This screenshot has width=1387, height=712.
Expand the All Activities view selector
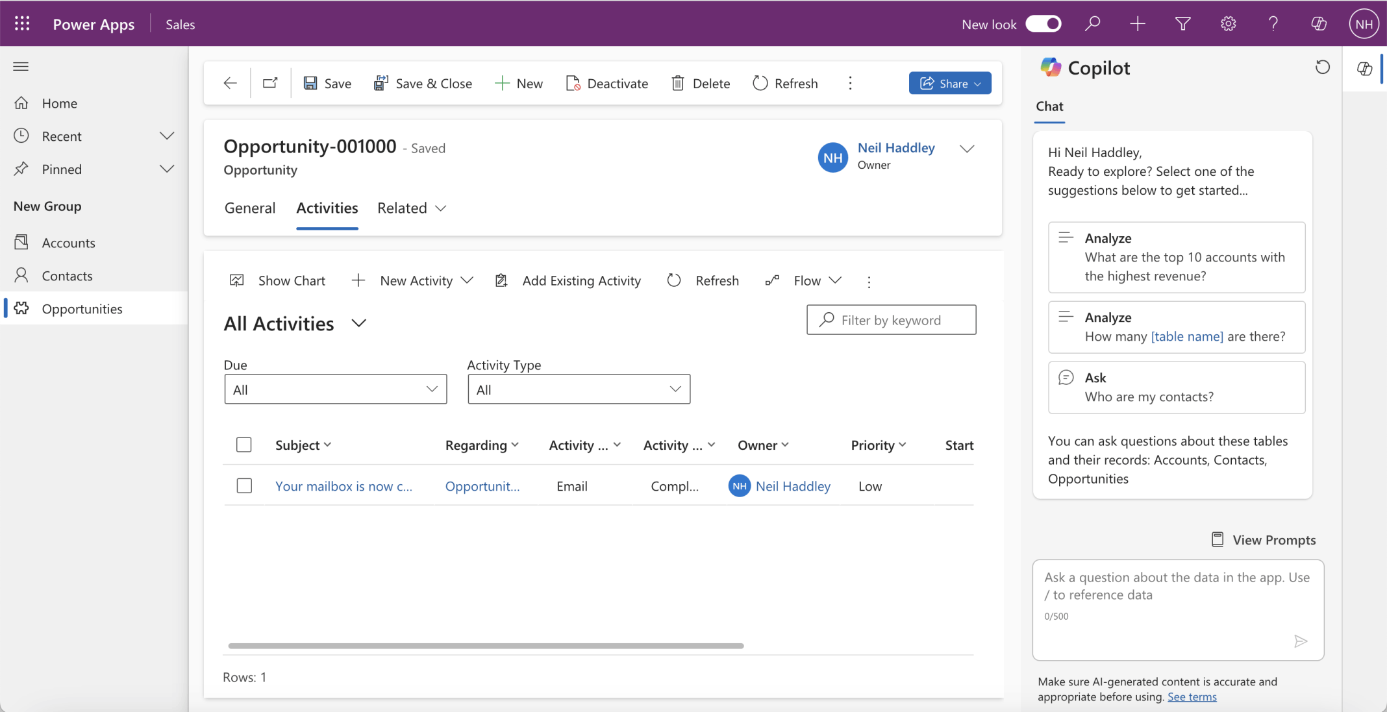[x=358, y=323]
